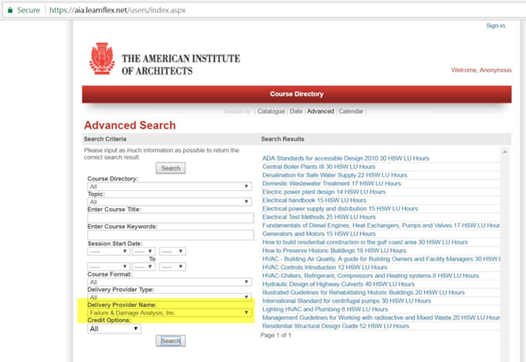Click the AIA eagle logo
526x362 pixels.
click(102, 59)
